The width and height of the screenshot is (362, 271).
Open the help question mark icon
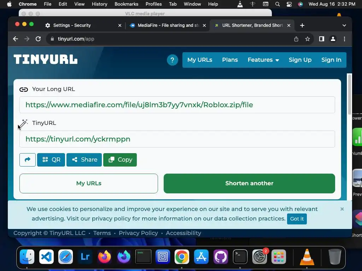172,60
